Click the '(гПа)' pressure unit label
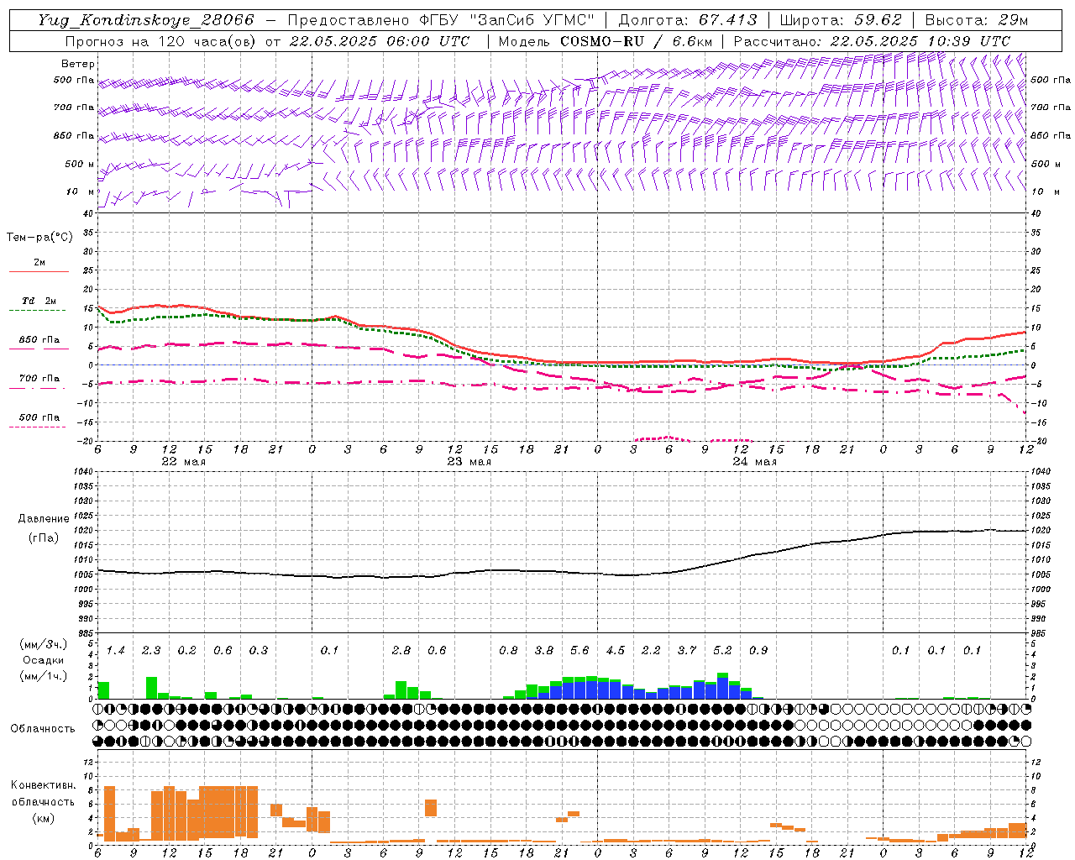The image size is (1075, 860). [x=44, y=538]
